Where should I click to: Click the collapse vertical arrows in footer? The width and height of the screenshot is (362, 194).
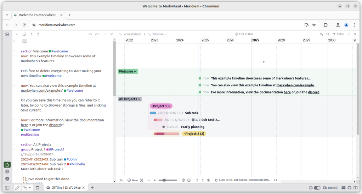click(x=203, y=180)
